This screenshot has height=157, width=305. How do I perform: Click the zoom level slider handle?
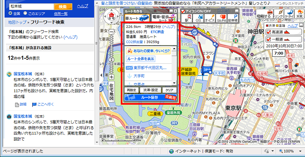111,60
